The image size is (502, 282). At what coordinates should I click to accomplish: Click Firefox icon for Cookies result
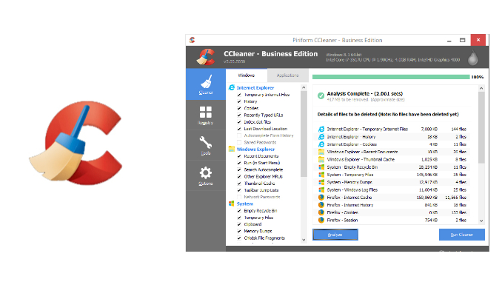click(x=321, y=212)
